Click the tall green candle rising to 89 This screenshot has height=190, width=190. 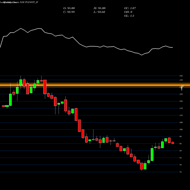pos(152,155)
